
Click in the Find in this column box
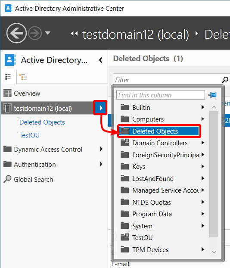pos(161,95)
